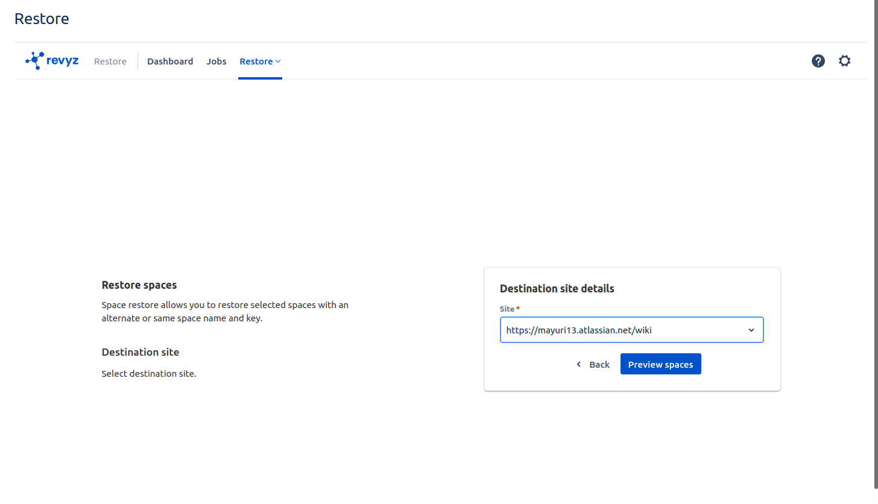Select the mayuri13.atlassian.net site combo box
This screenshot has width=878, height=504.
click(x=621, y=330)
